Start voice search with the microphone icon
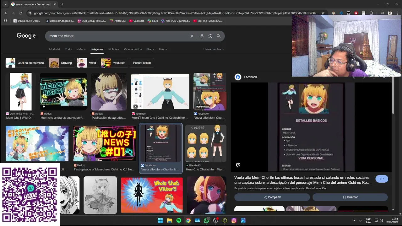Screen dimensions: 402x226 pyautogui.click(x=202, y=36)
